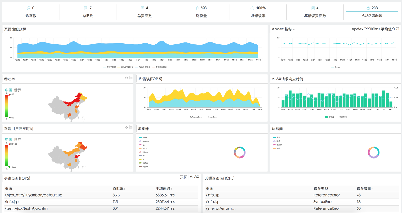Toggle the 移动 carrier legend item
Screen dimensions: 402x213
coord(277,148)
